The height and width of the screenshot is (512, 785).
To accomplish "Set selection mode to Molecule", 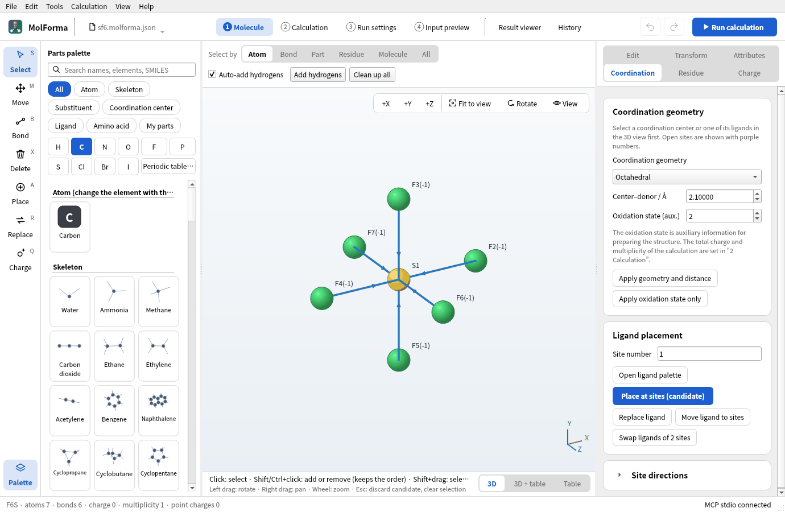I will pos(393,54).
